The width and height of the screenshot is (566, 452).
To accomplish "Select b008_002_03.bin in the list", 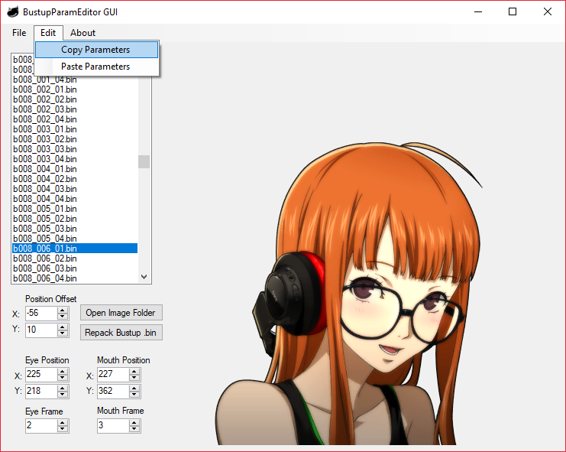I will [x=75, y=109].
